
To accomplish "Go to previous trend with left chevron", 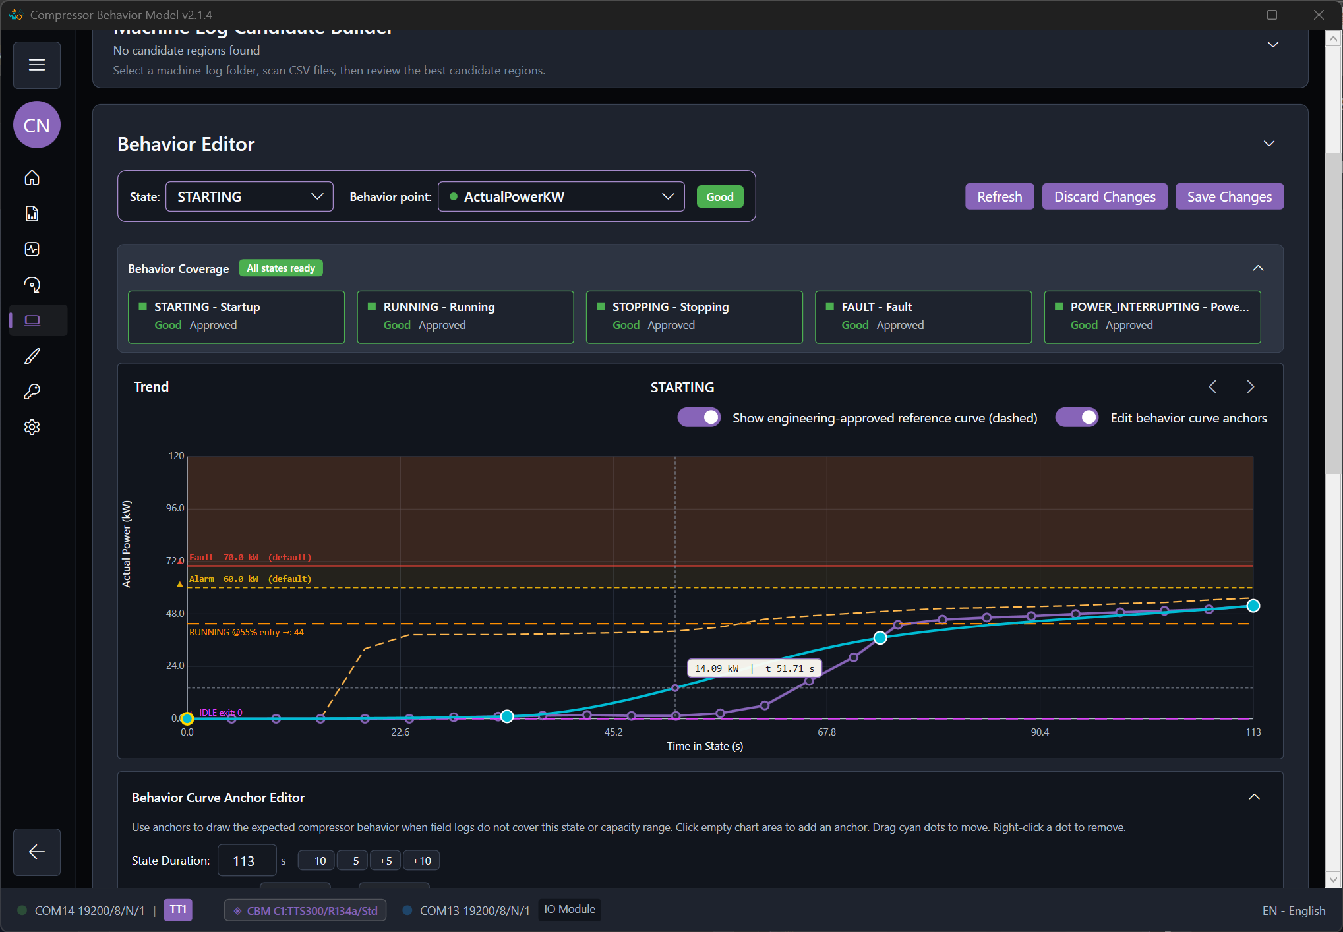I will click(x=1212, y=387).
